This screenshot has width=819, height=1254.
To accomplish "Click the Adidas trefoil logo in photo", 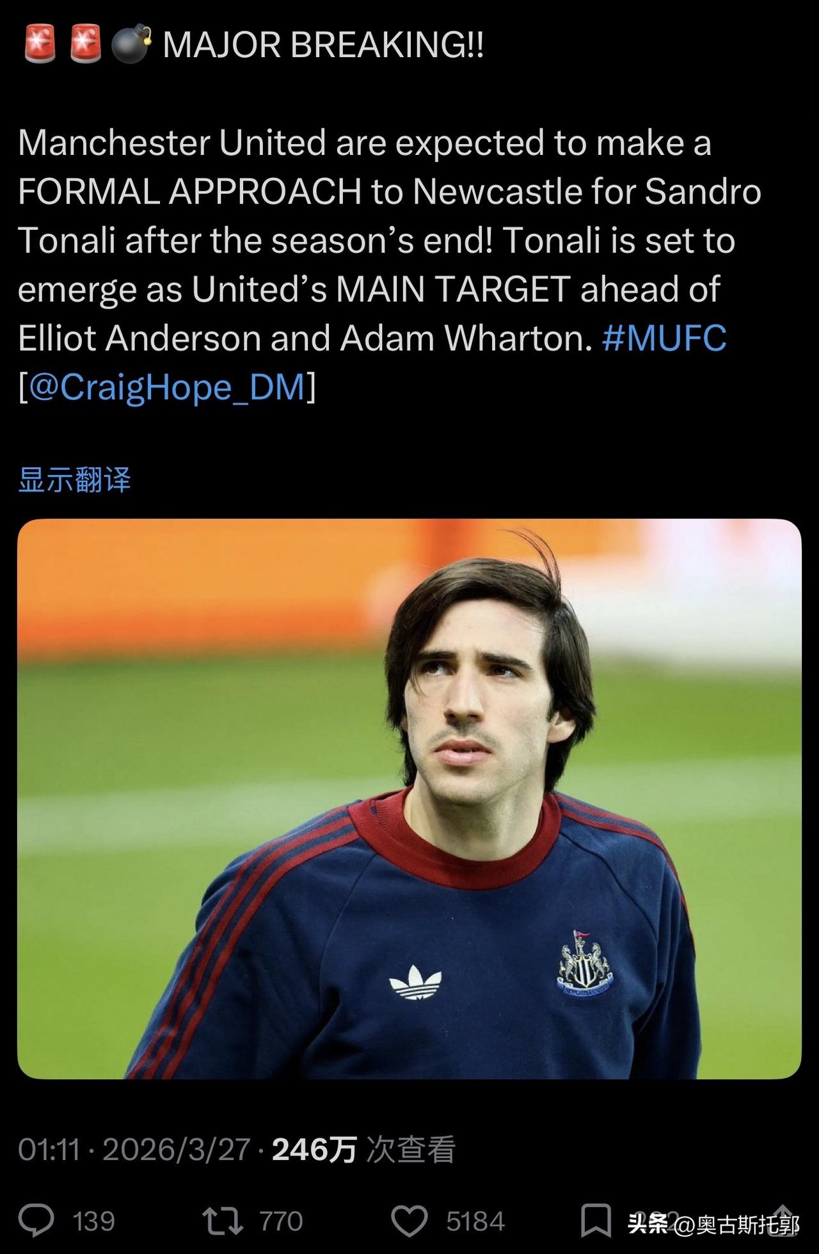I will (415, 982).
